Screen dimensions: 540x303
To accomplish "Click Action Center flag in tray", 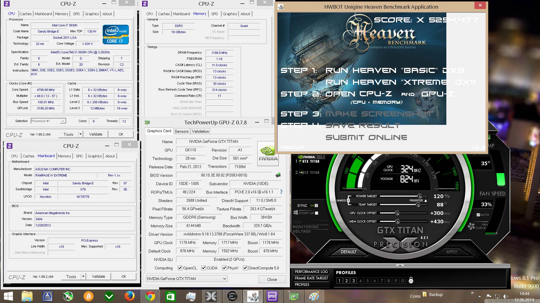I will pyautogui.click(x=489, y=296).
